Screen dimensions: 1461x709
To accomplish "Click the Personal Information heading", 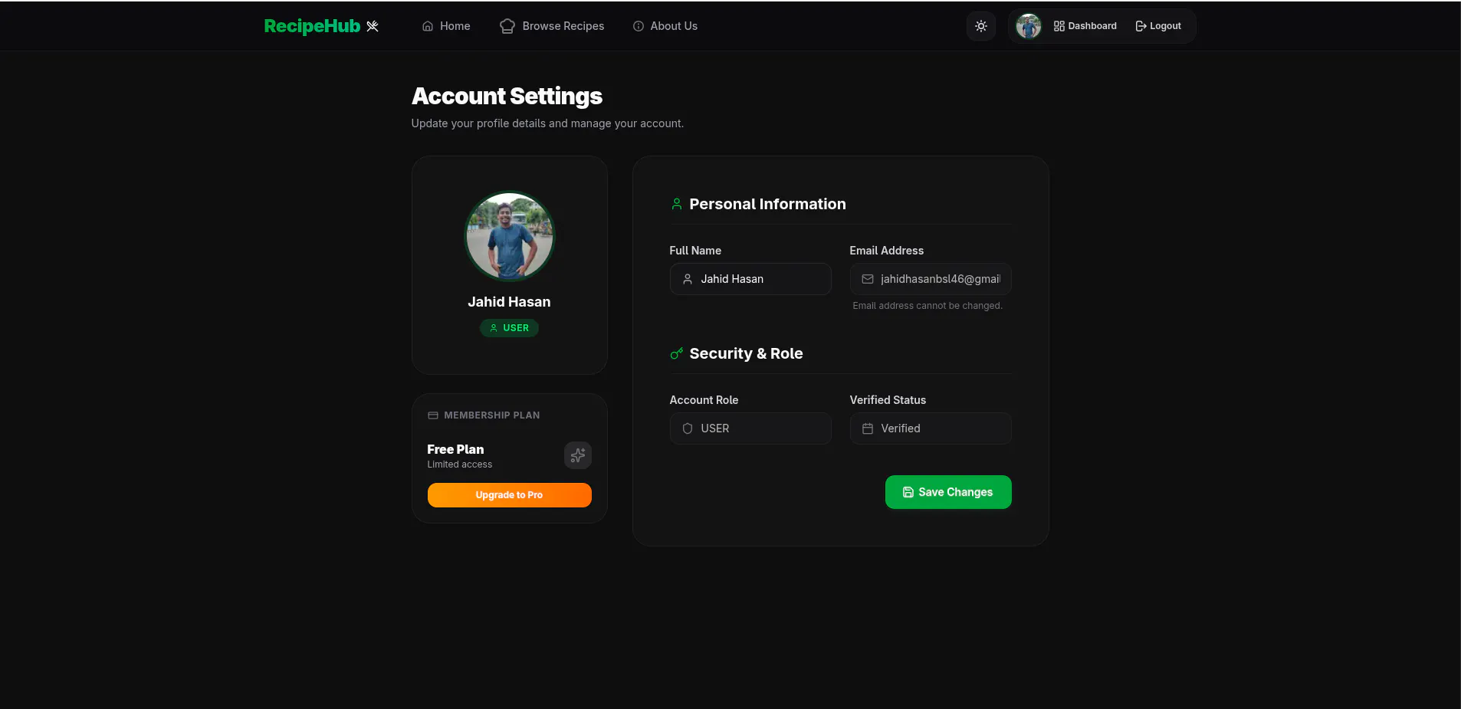I will 768,204.
